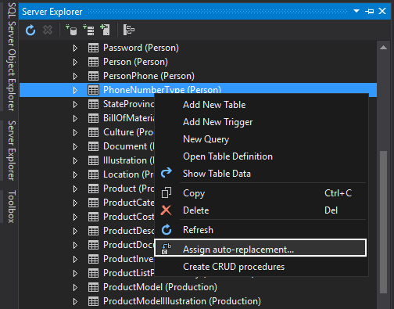This screenshot has height=309, width=394.
Task: Click the Location table icon
Action: (x=93, y=174)
